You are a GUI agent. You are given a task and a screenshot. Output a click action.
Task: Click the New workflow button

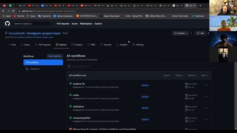[55, 56]
